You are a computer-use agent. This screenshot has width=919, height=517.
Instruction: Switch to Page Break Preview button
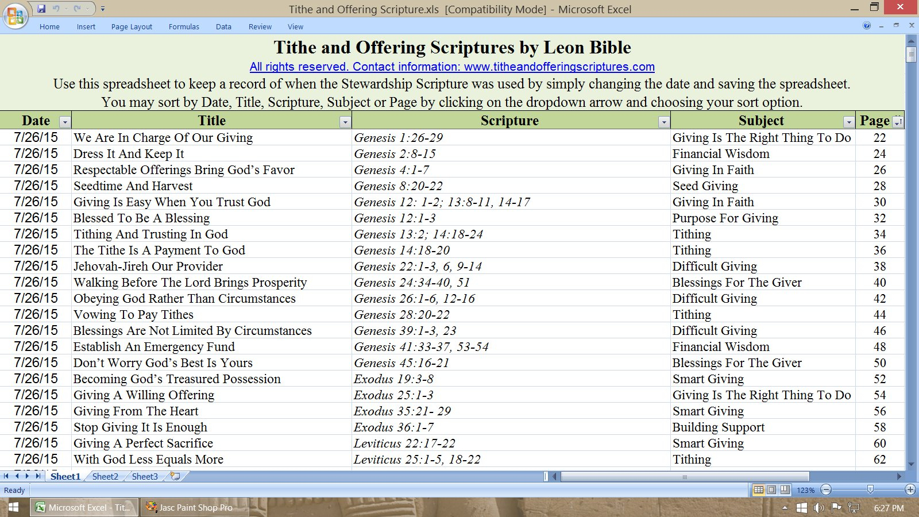pyautogui.click(x=785, y=490)
